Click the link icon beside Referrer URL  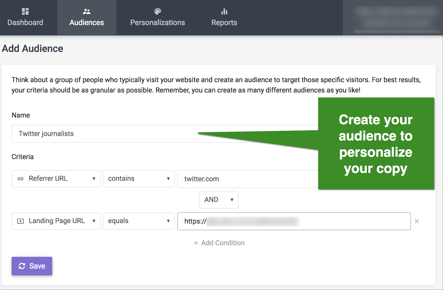click(x=20, y=179)
